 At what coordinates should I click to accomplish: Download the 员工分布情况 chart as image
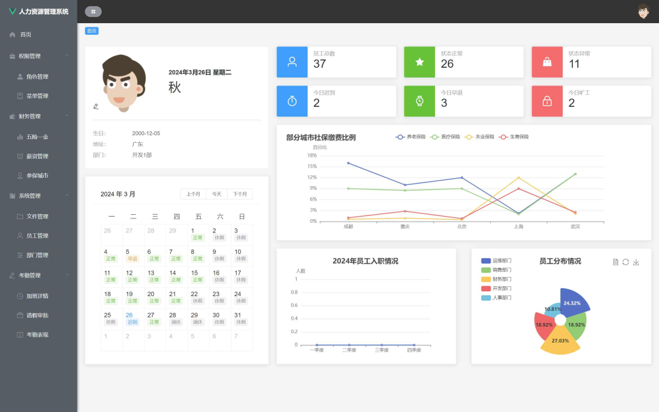coord(636,262)
